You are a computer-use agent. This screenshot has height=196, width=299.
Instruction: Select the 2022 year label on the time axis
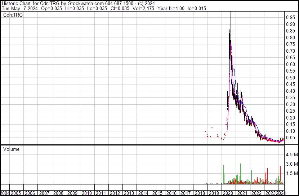(x=256, y=193)
